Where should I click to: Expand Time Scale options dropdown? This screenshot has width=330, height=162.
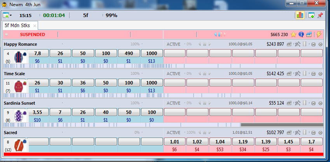tap(313, 74)
